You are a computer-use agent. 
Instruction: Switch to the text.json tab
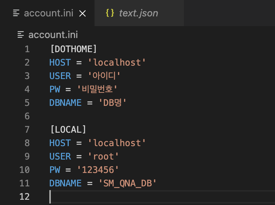(x=139, y=13)
